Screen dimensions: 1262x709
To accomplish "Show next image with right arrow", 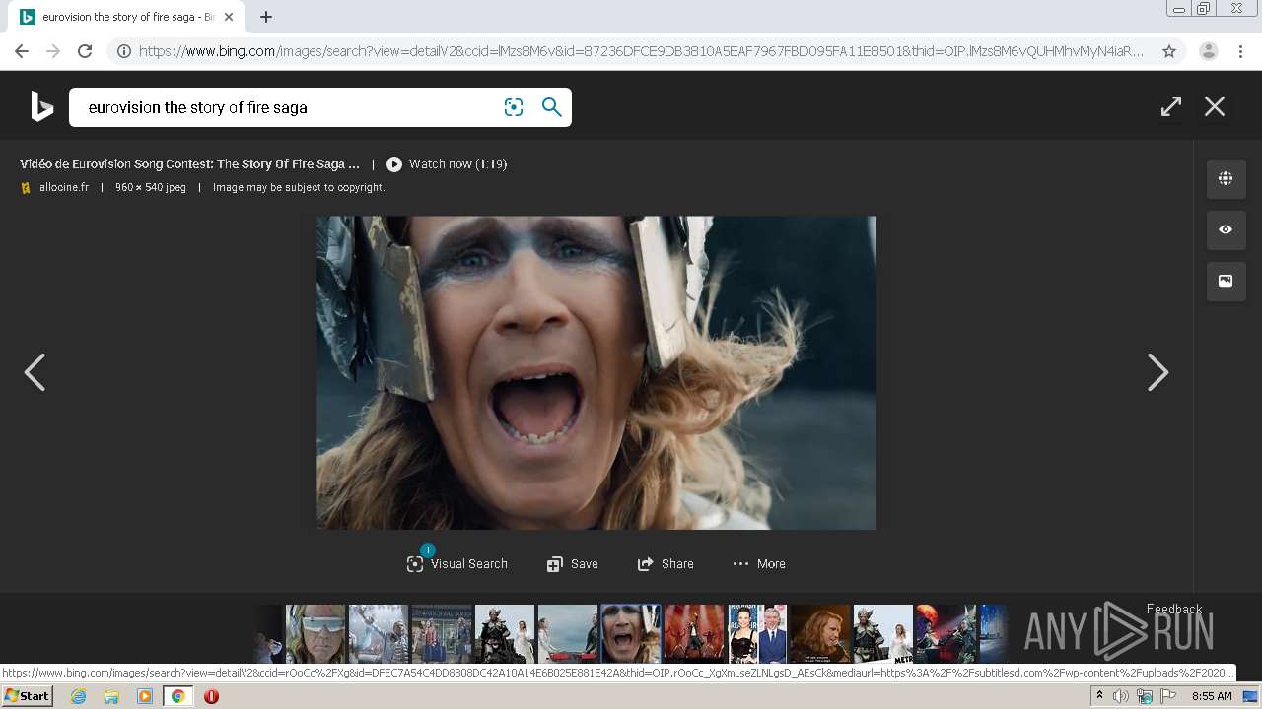I will [x=1157, y=372].
